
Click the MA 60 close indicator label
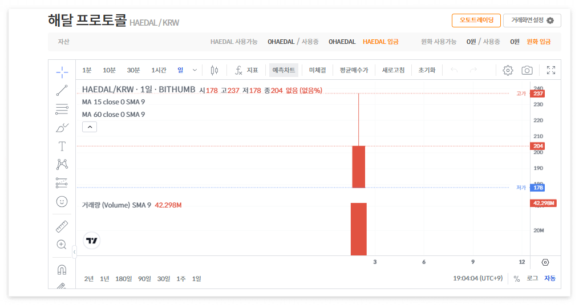tap(114, 115)
